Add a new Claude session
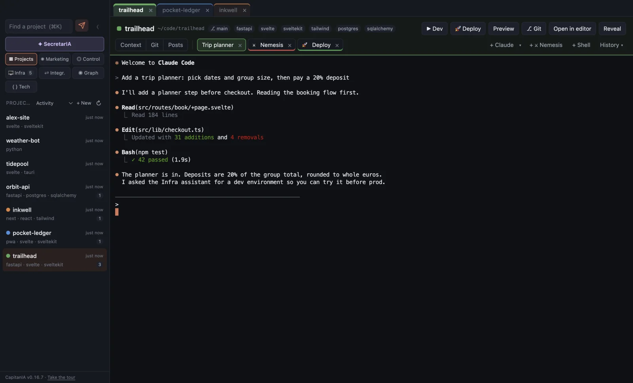633x383 pixels. coord(502,45)
